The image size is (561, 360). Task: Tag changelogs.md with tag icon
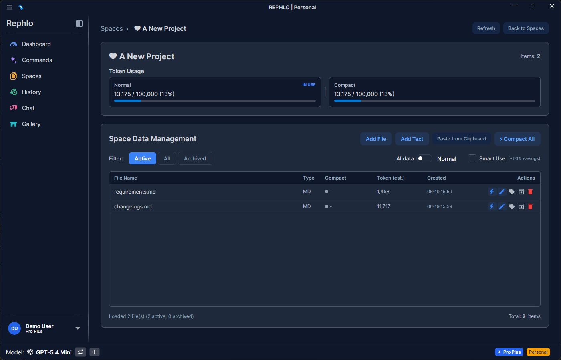pos(512,206)
